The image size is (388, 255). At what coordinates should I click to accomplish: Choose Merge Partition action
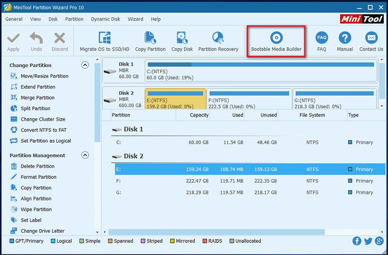32,98
